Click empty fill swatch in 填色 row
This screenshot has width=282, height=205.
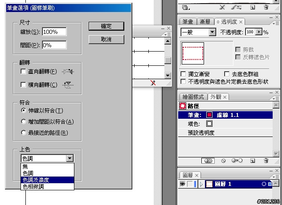[x=209, y=124]
